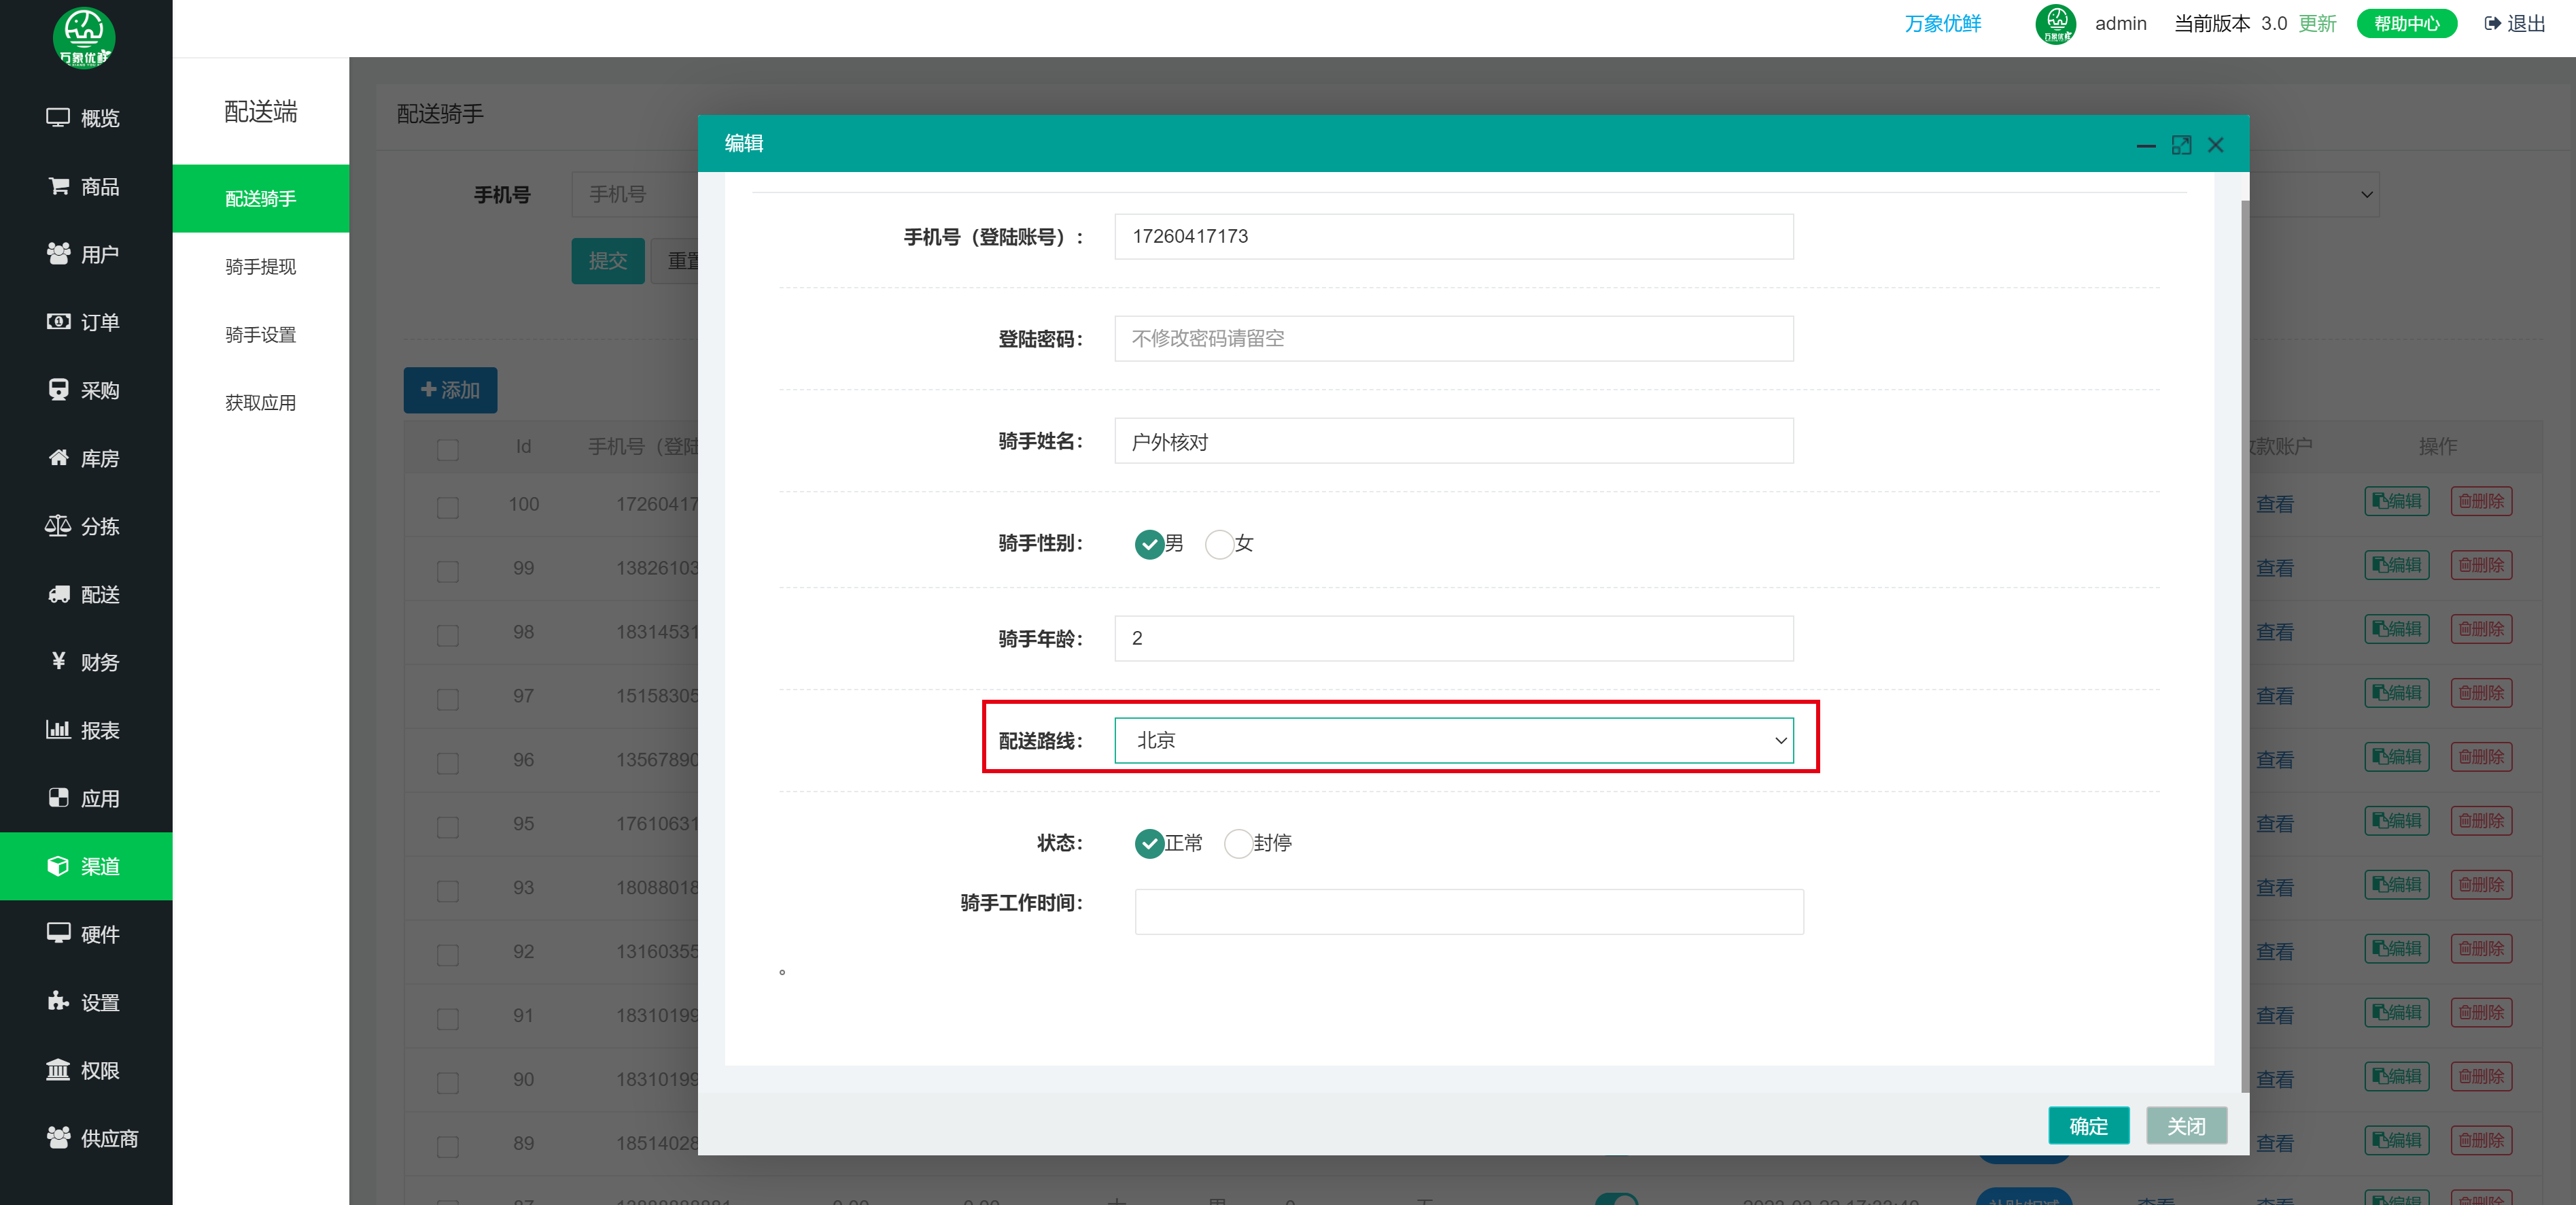Open the 配送 delivery truck icon

coord(58,594)
